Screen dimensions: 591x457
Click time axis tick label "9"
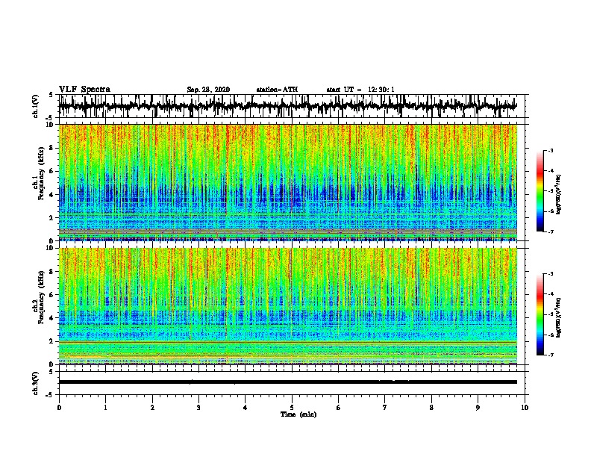478,408
